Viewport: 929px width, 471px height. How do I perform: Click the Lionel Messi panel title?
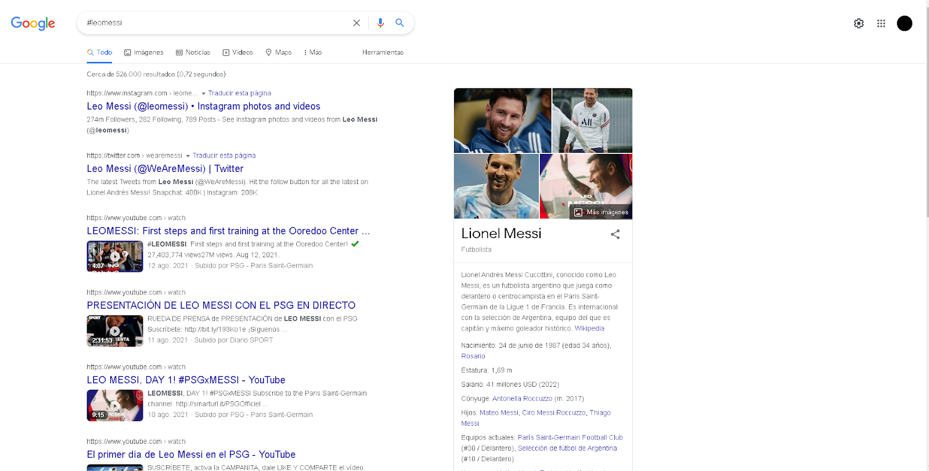[x=501, y=233]
